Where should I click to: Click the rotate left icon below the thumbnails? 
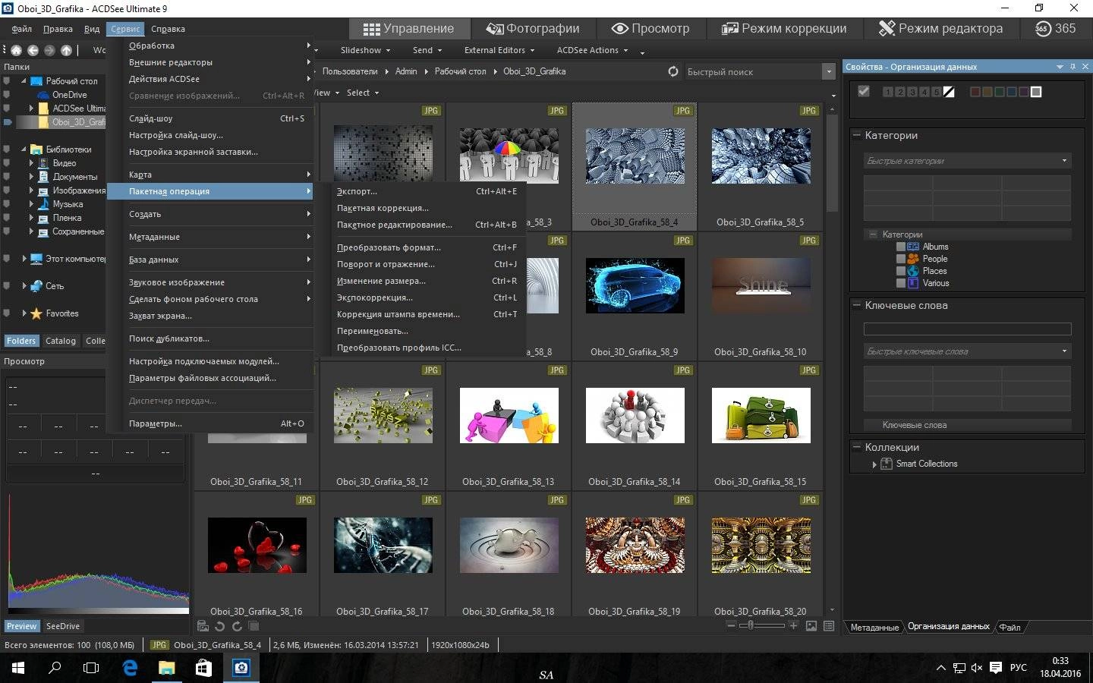point(219,626)
